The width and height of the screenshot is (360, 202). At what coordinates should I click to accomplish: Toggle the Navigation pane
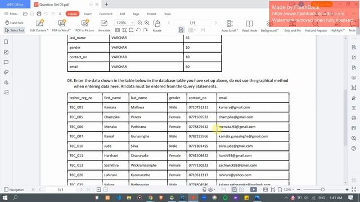pos(14,190)
